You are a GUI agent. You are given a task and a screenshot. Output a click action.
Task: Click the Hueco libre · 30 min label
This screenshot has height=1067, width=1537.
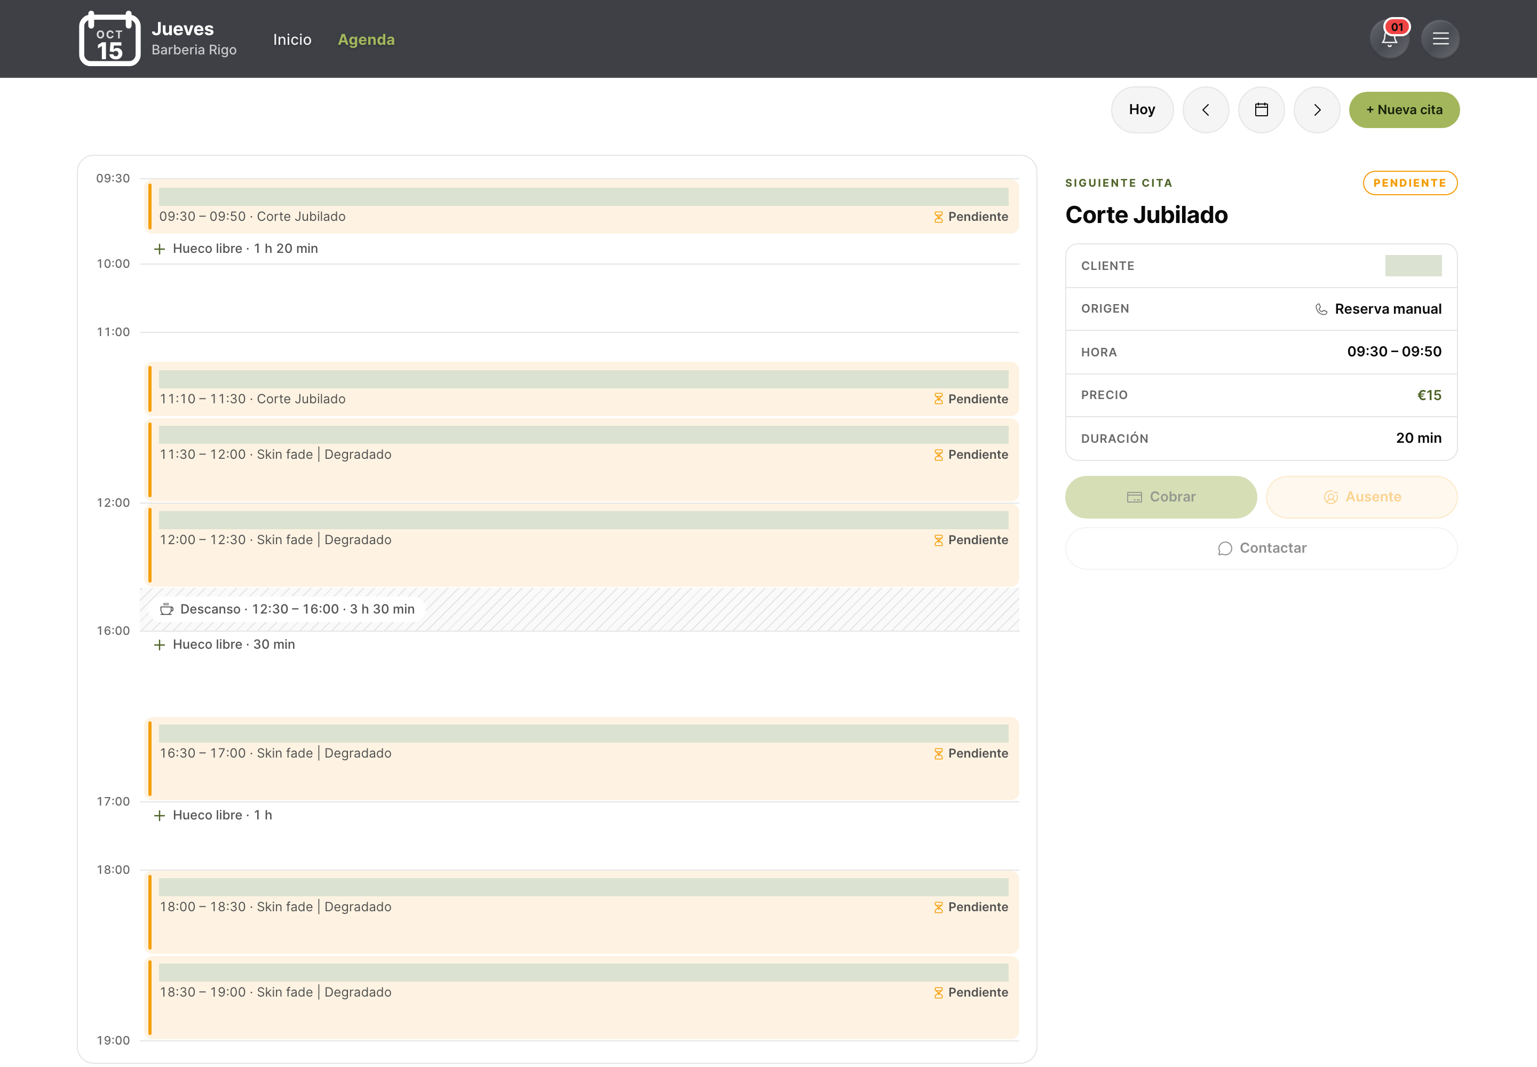click(x=233, y=644)
